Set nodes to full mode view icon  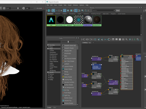point(120,39)
